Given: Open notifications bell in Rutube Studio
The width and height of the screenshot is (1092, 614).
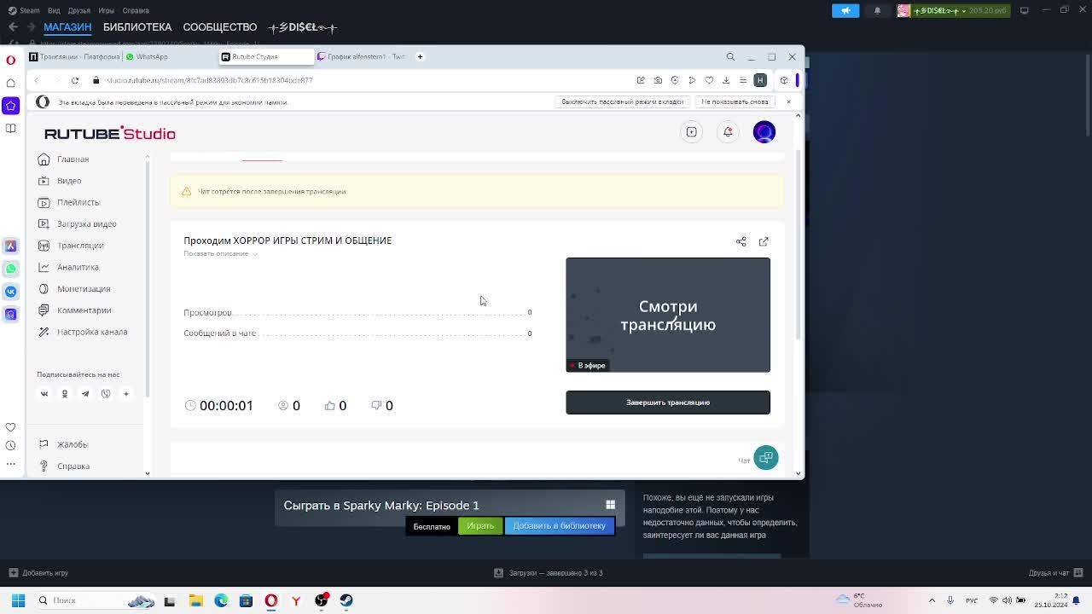Looking at the screenshot, I should pyautogui.click(x=728, y=132).
